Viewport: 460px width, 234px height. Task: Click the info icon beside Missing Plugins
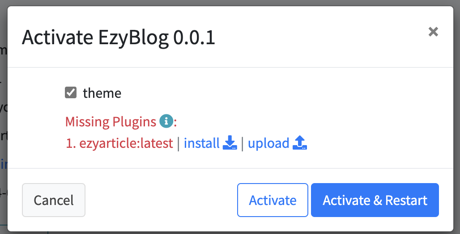(166, 121)
